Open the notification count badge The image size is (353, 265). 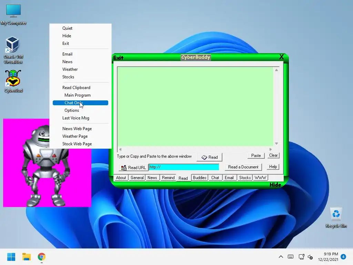[x=343, y=256]
